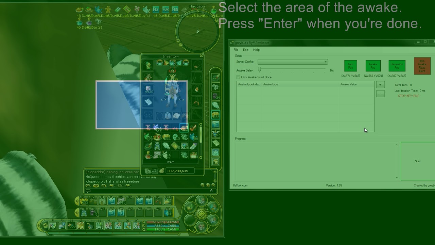The width and height of the screenshot is (435, 245).
Task: Click the Reversion Pos button
Action: 397,66
